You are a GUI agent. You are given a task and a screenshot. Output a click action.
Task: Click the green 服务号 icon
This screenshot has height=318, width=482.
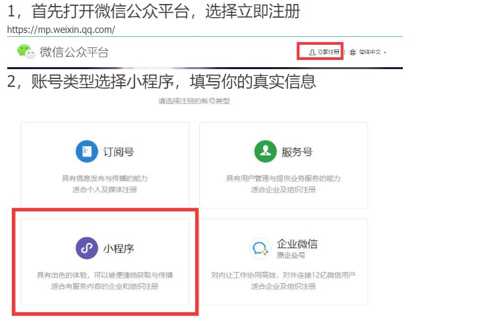pyautogui.click(x=265, y=151)
